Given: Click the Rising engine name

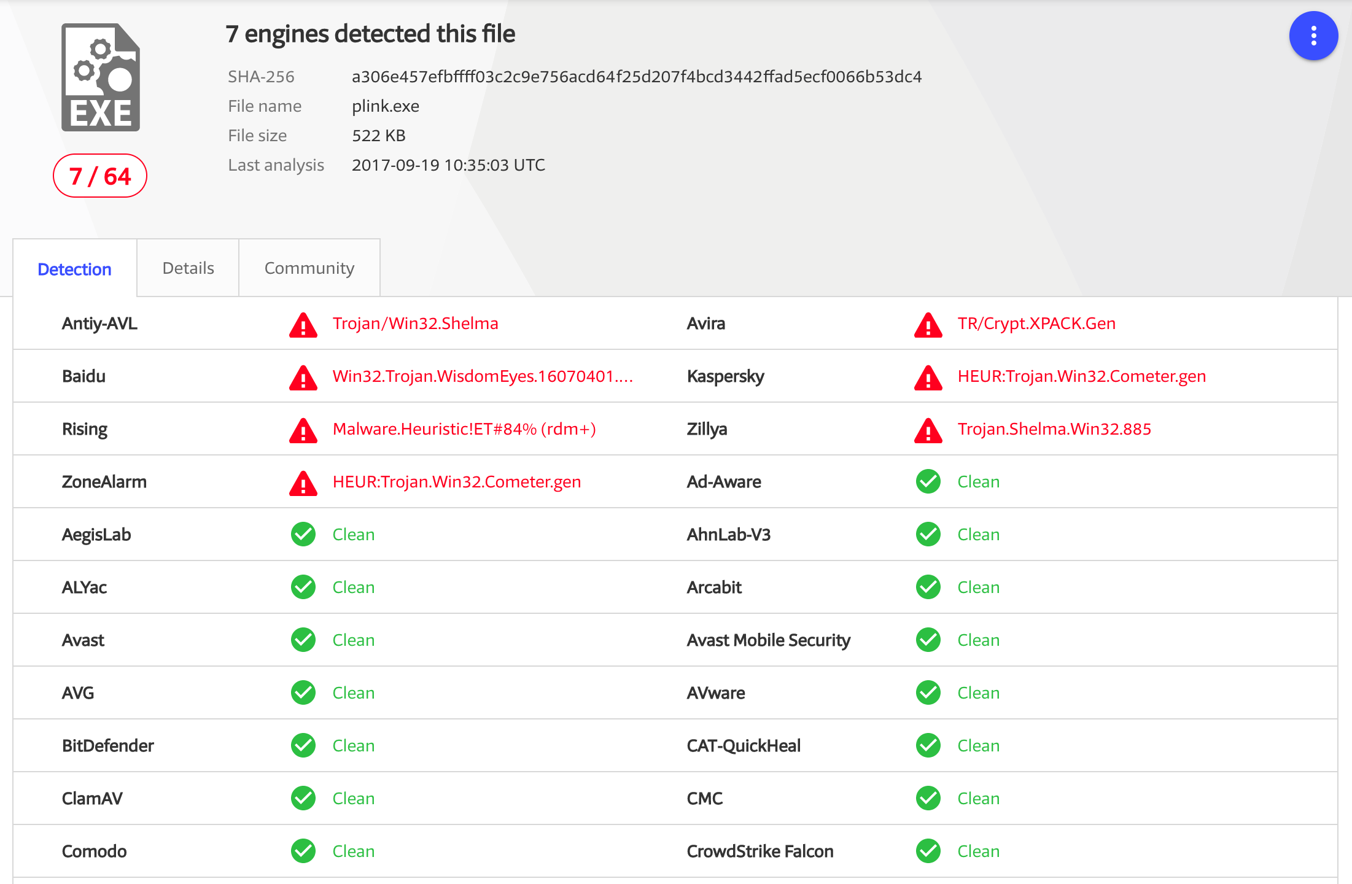Looking at the screenshot, I should click(x=85, y=429).
